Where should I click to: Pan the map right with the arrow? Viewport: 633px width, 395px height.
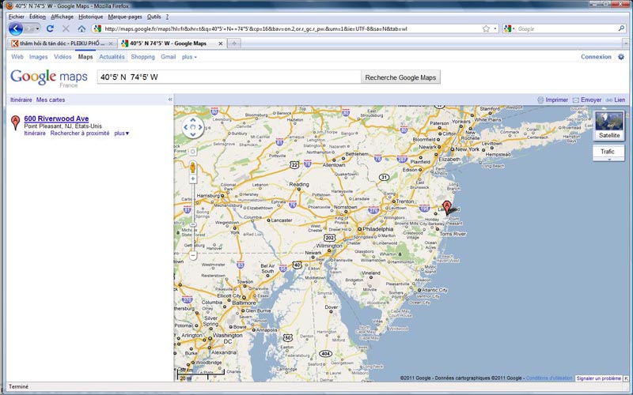coord(200,127)
